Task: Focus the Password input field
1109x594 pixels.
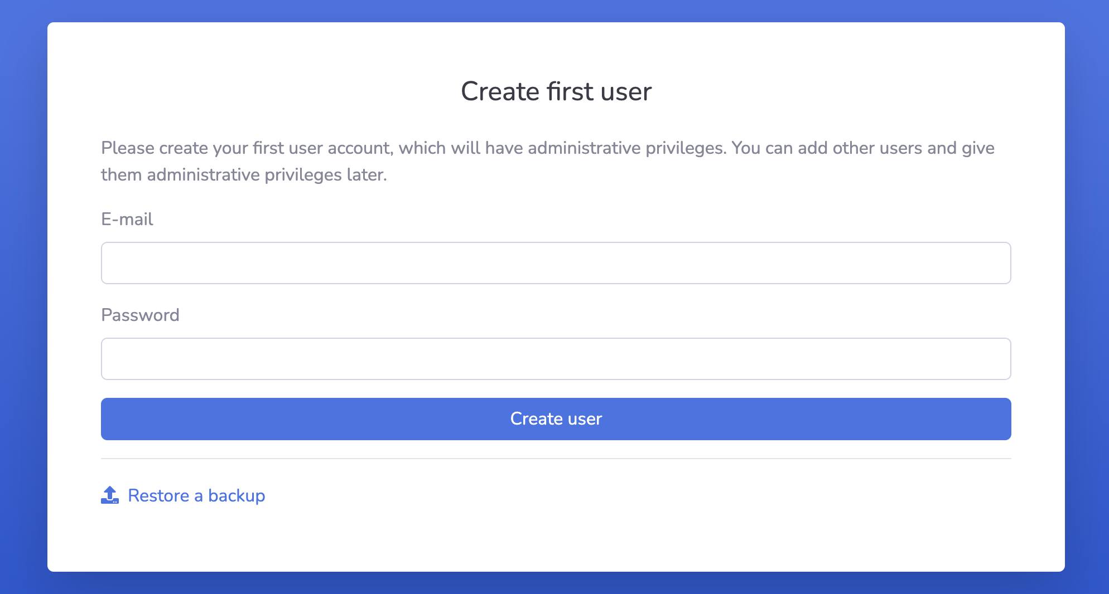Action: [x=554, y=358]
